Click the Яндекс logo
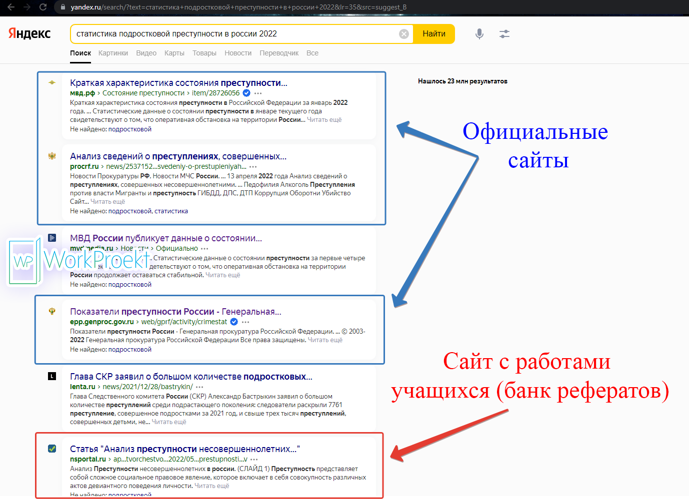The width and height of the screenshot is (689, 499). click(x=28, y=33)
